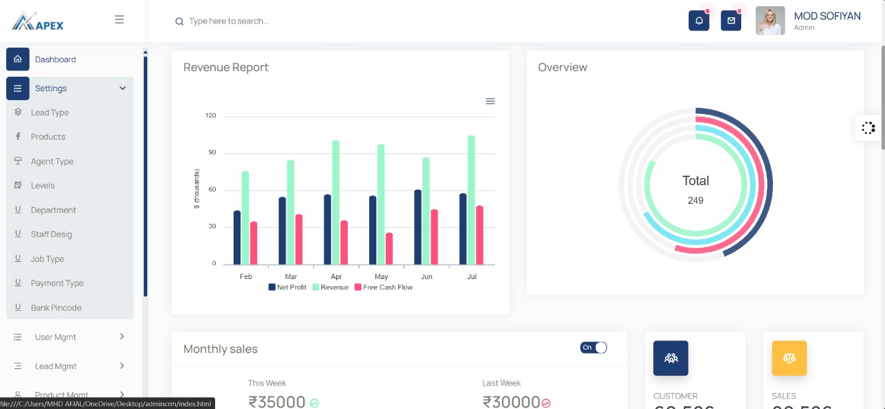Open the mail messages icon

[731, 21]
